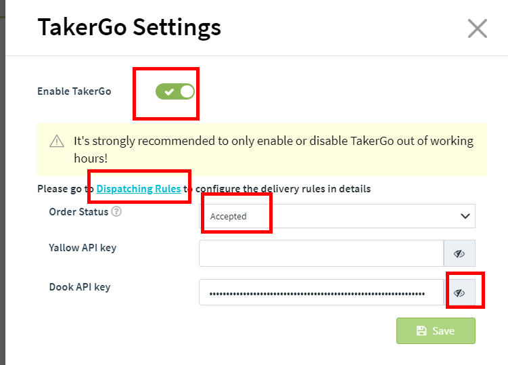Focus the Yallow API key input field
This screenshot has height=365, width=508.
pyautogui.click(x=321, y=253)
